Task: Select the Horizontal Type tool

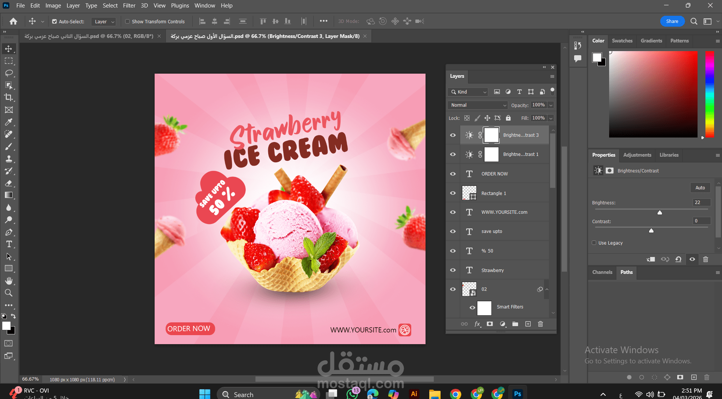Action: 9,244
